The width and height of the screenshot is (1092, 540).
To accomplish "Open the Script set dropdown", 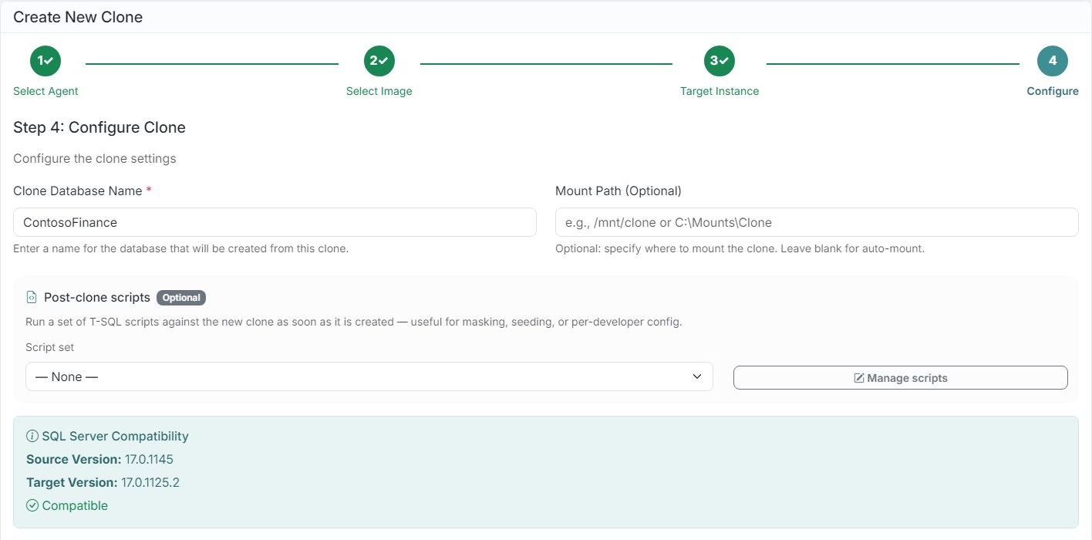I will 369,376.
